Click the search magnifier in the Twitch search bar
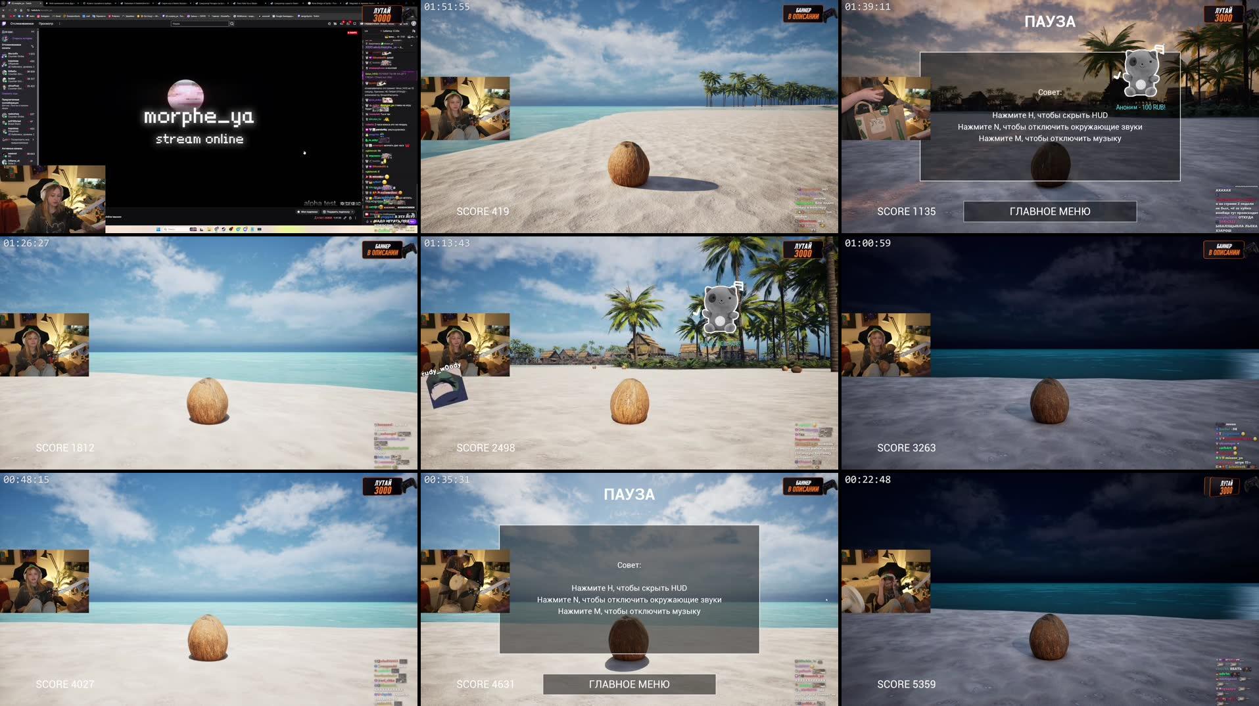 (231, 24)
